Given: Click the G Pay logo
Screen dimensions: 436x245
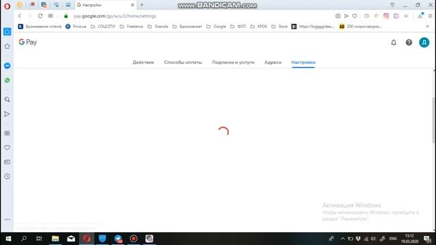Looking at the screenshot, I should 27,42.
